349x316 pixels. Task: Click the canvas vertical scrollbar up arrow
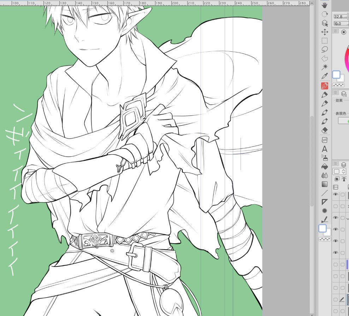click(312, 3)
